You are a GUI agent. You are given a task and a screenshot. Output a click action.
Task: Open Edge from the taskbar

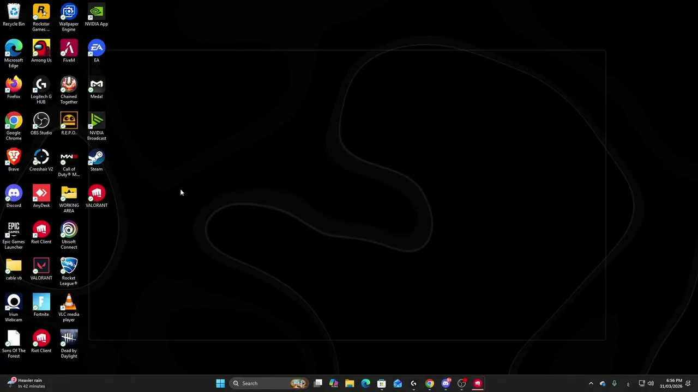point(365,383)
